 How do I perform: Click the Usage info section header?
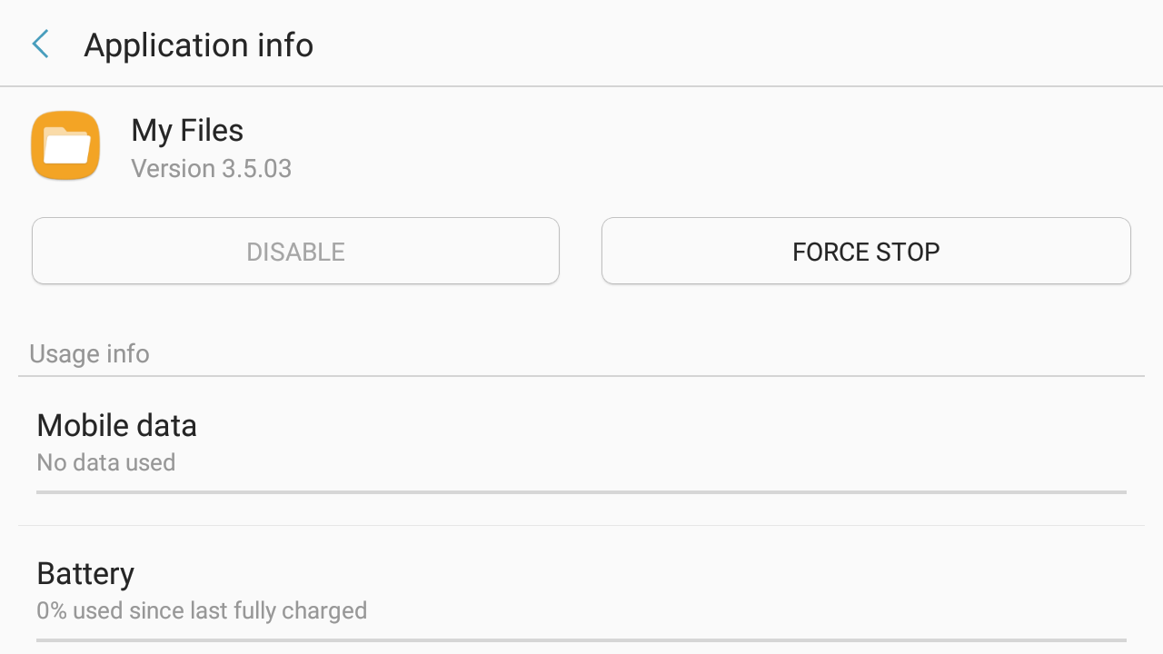click(x=89, y=353)
